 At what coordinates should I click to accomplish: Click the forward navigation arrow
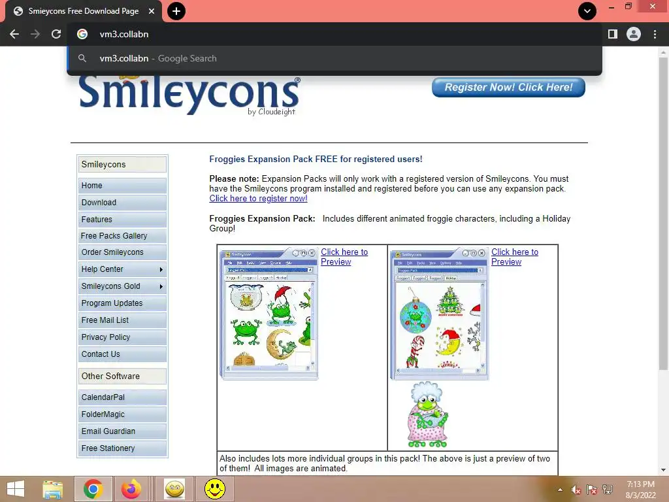tap(35, 34)
